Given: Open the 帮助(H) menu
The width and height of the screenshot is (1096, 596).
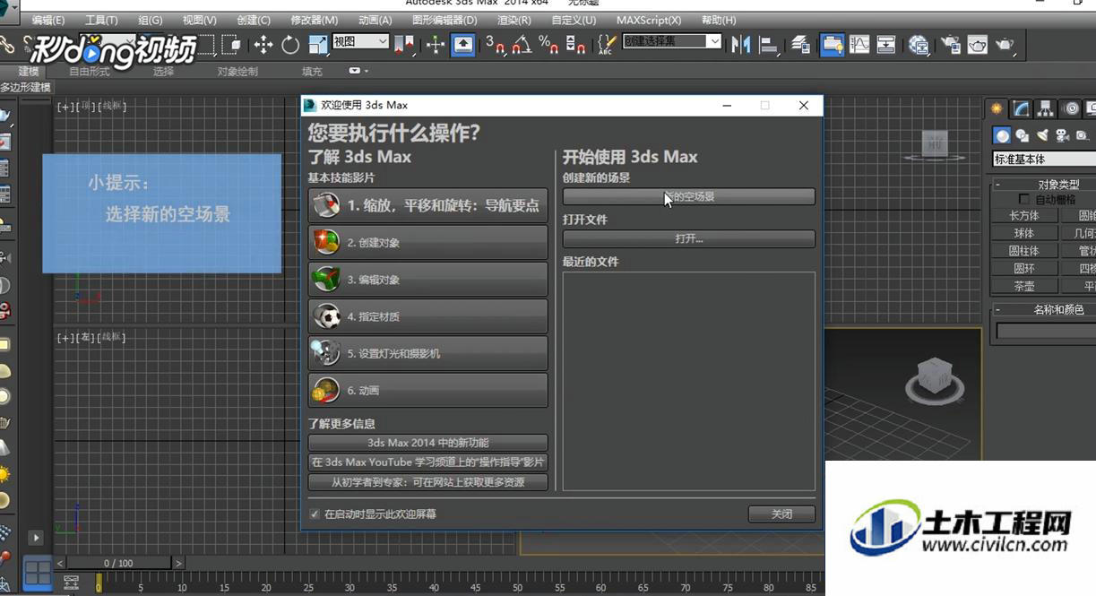Looking at the screenshot, I should click(x=719, y=20).
